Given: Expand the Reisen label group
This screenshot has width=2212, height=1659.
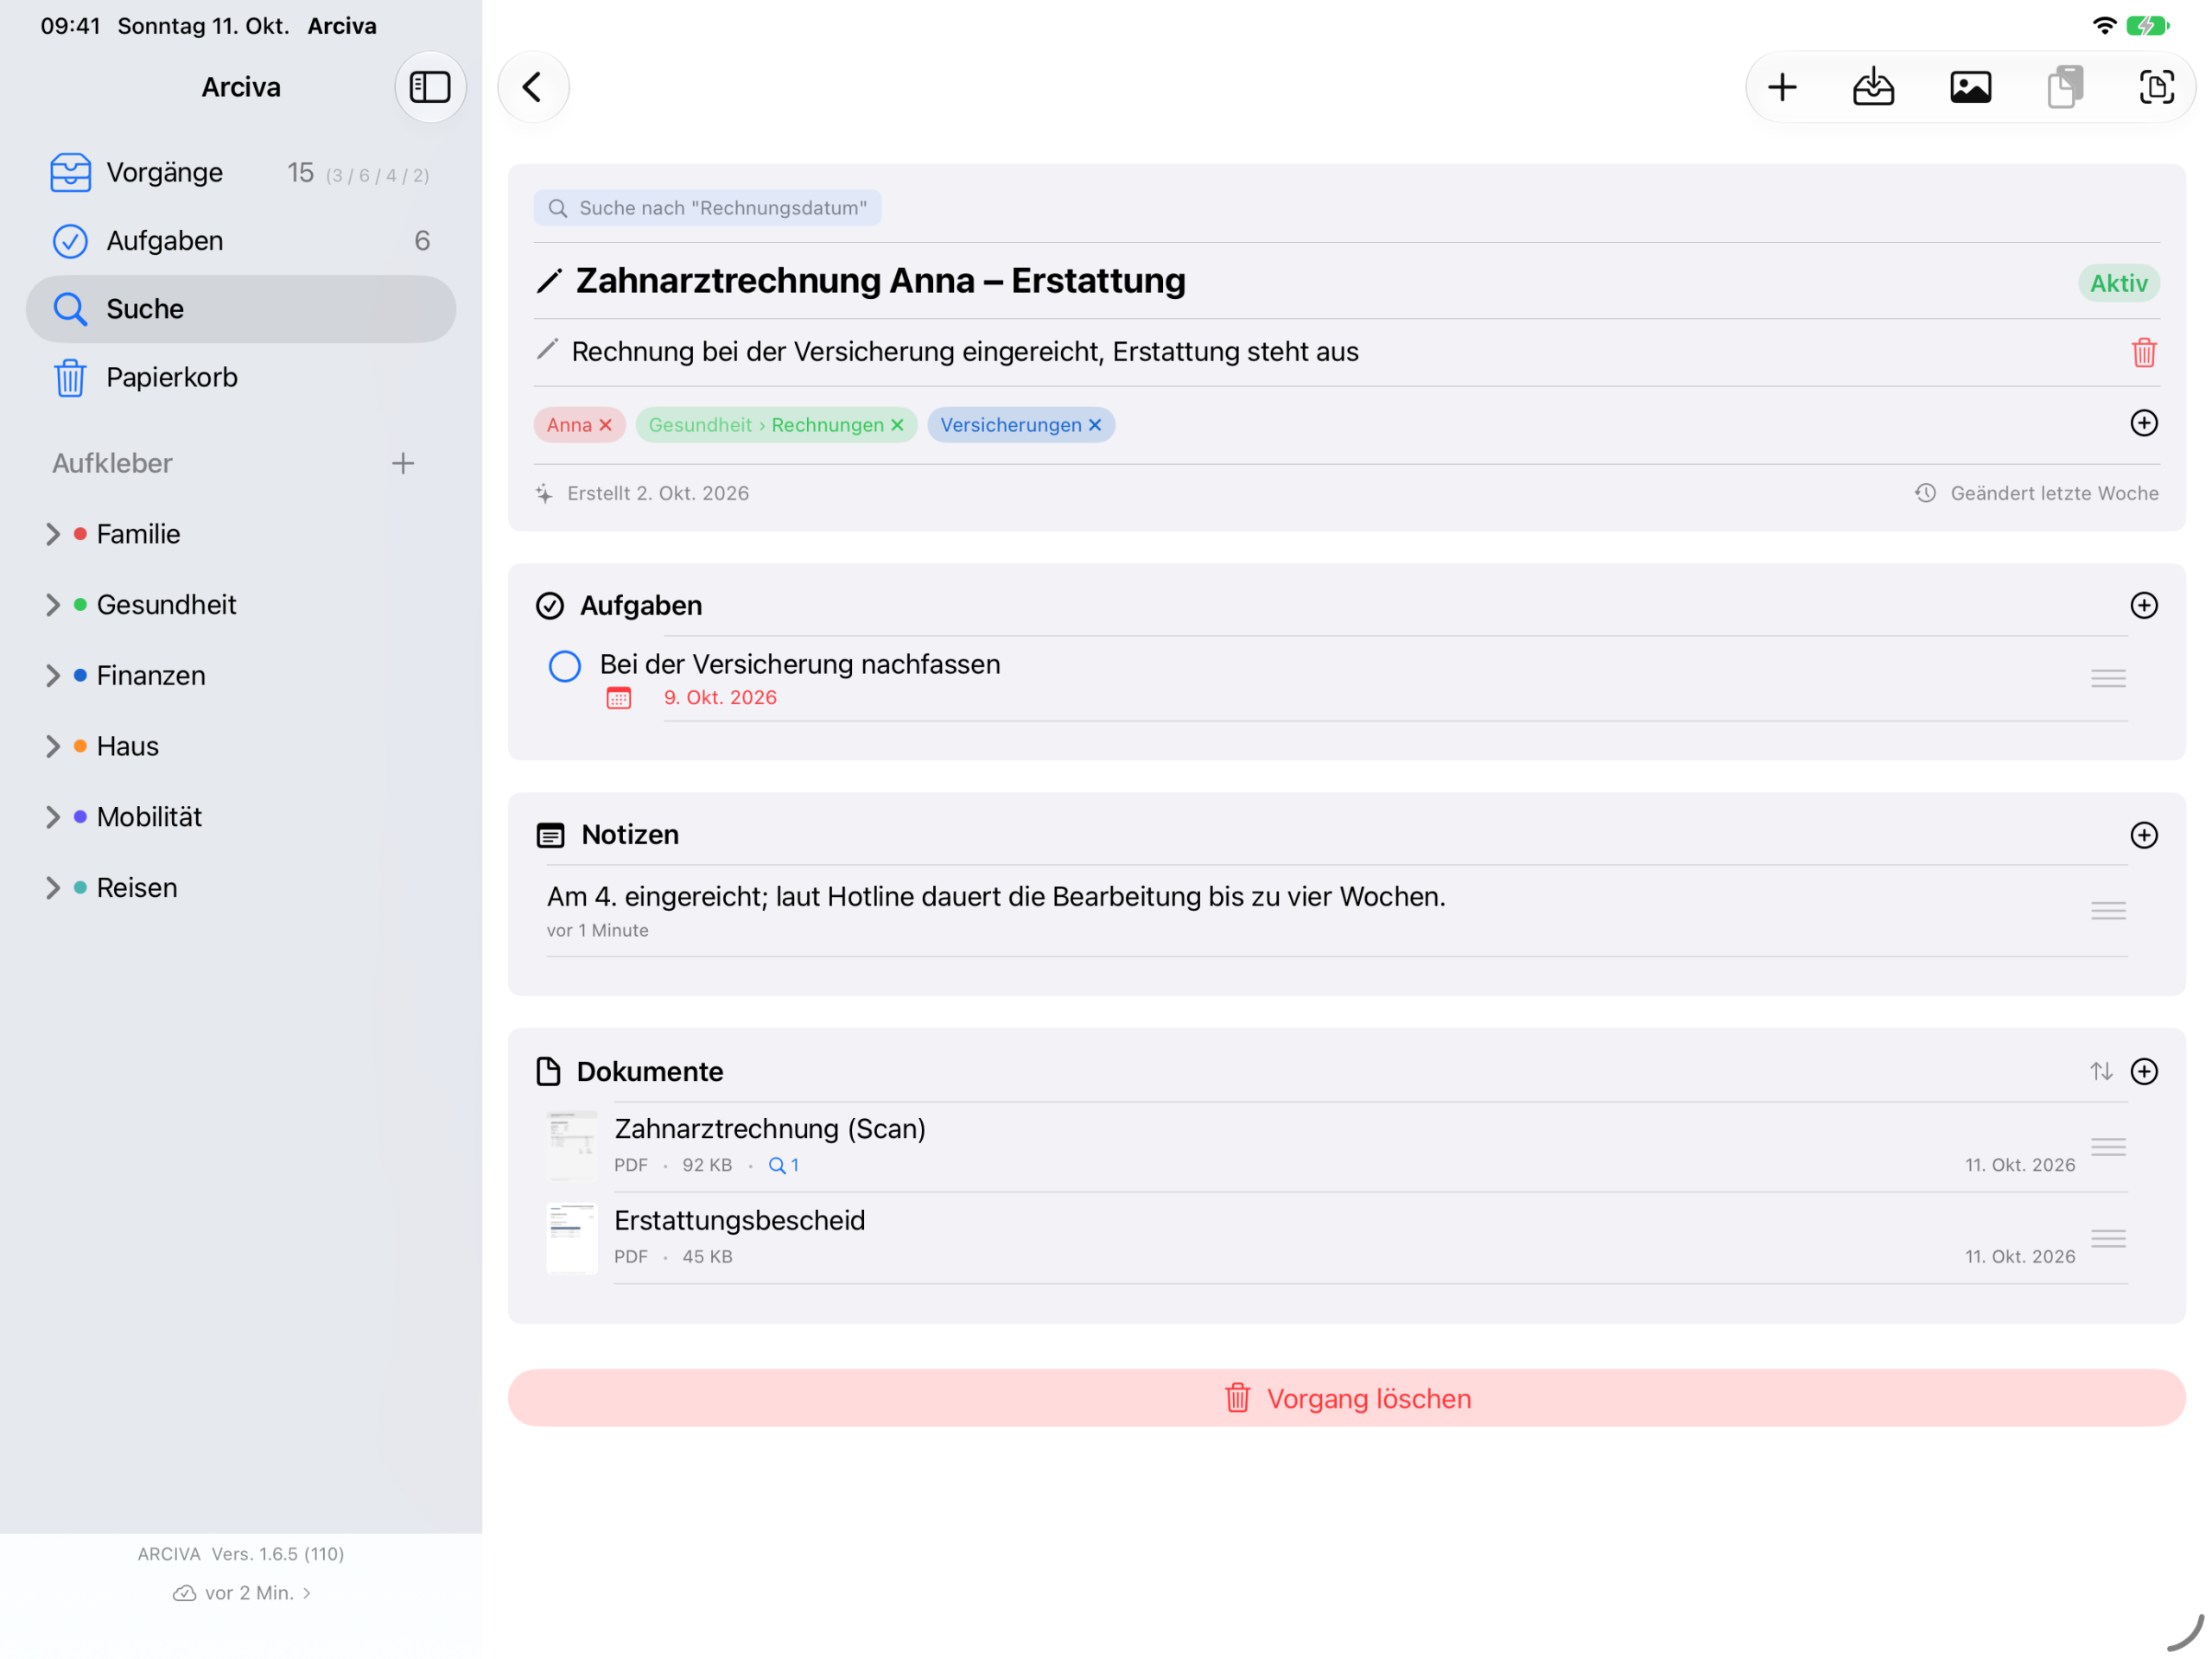Looking at the screenshot, I should [53, 888].
